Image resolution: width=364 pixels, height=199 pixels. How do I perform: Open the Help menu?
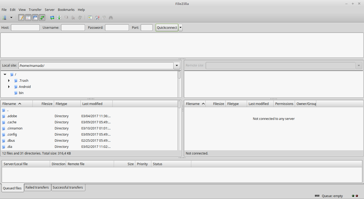pyautogui.click(x=81, y=10)
